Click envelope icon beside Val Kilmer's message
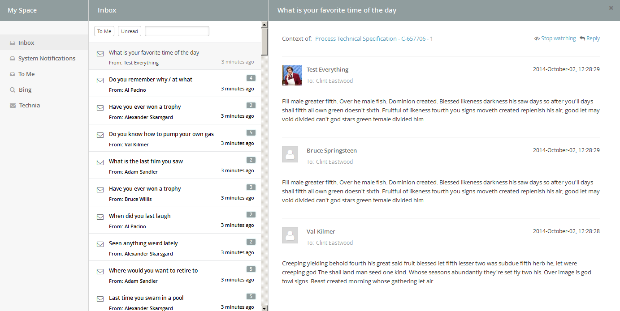Image resolution: width=620 pixels, height=311 pixels. (100, 135)
